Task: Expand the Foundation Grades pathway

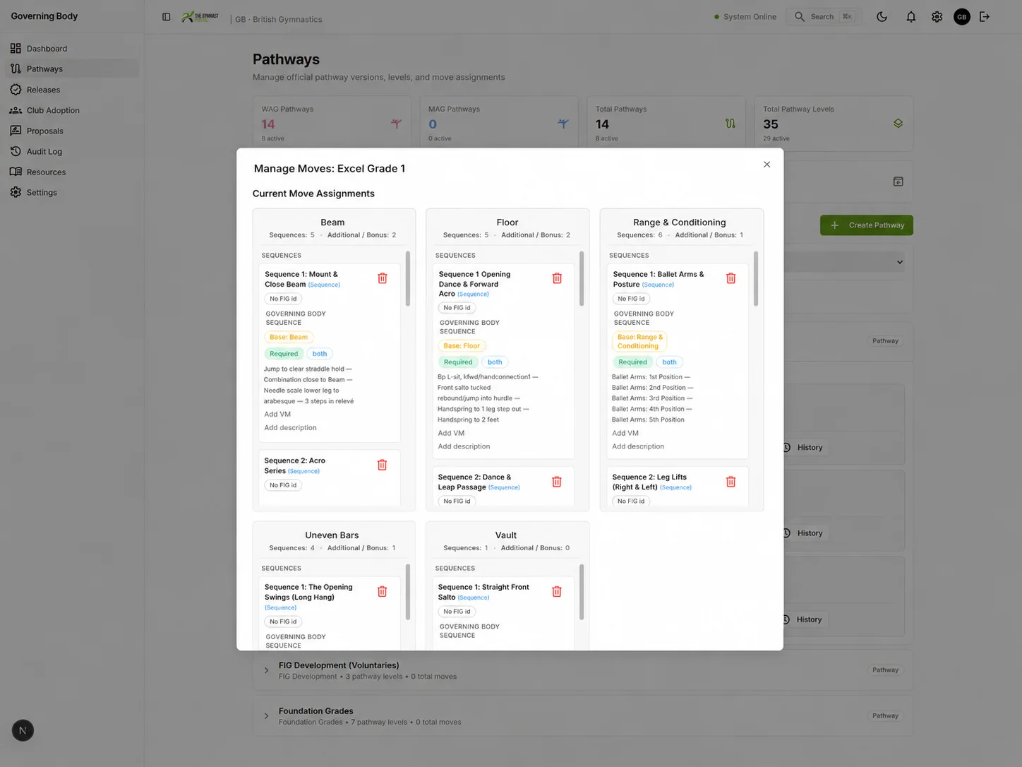Action: click(266, 716)
